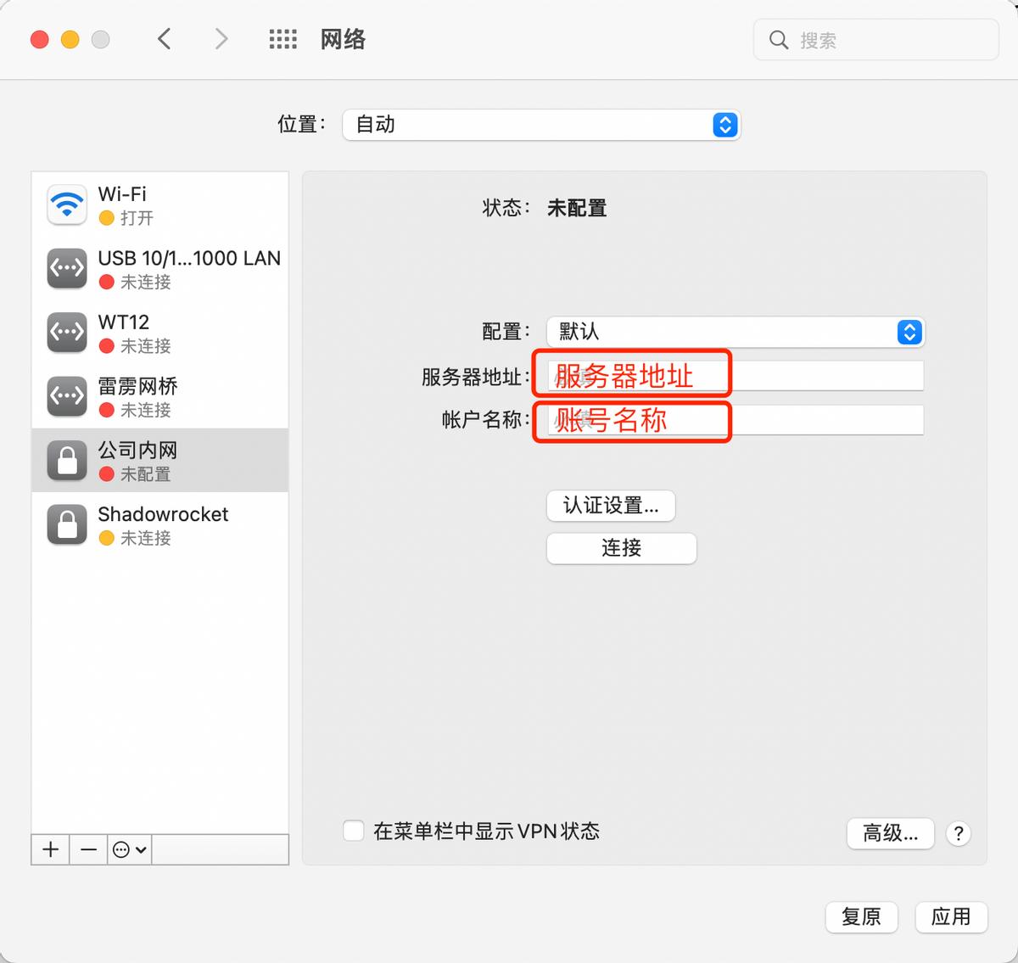This screenshot has height=963, width=1018.
Task: Select the WT12 network interface icon
Action: pyautogui.click(x=66, y=332)
